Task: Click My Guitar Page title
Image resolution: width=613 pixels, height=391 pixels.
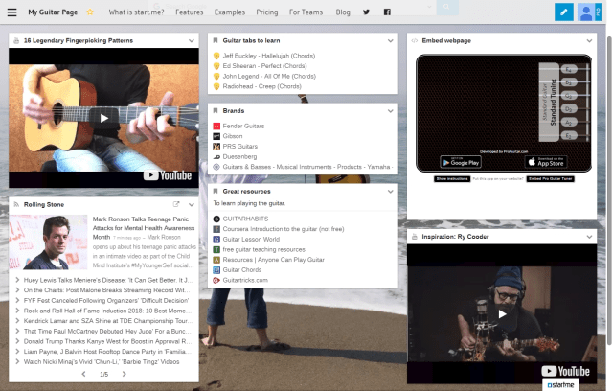Action: [x=53, y=12]
